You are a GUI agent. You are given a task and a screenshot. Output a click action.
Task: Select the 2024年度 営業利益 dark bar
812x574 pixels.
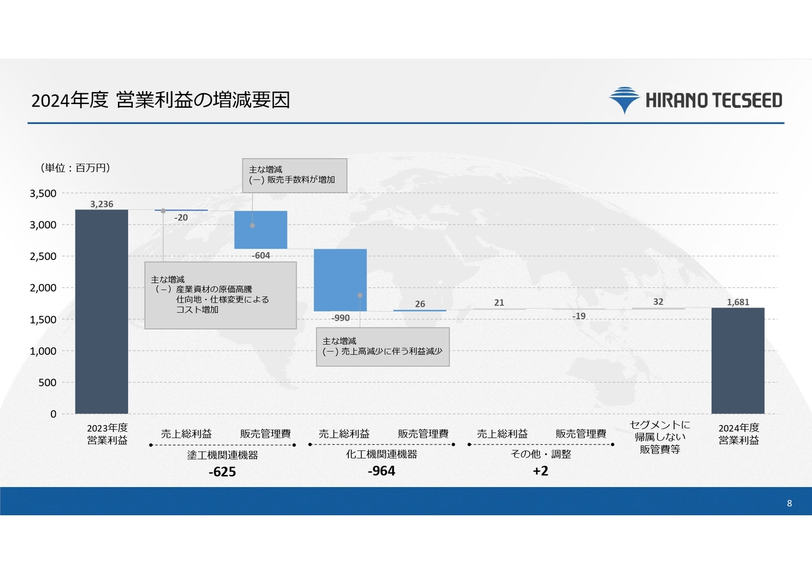[738, 360]
